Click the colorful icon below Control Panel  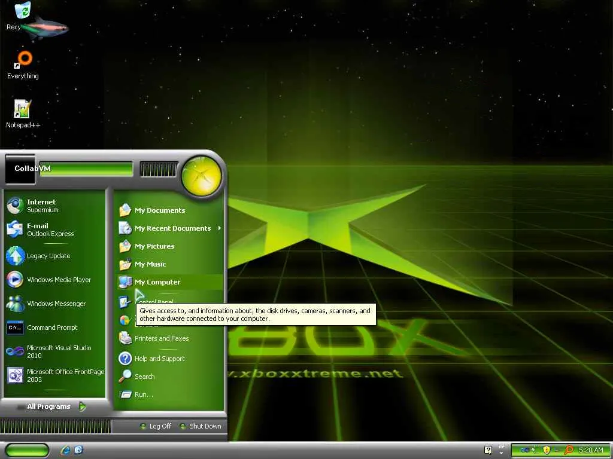point(125,320)
